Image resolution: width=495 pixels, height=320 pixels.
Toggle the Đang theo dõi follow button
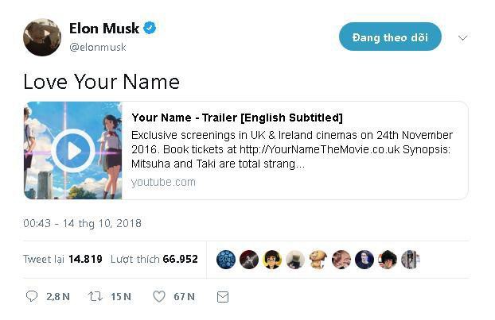390,37
